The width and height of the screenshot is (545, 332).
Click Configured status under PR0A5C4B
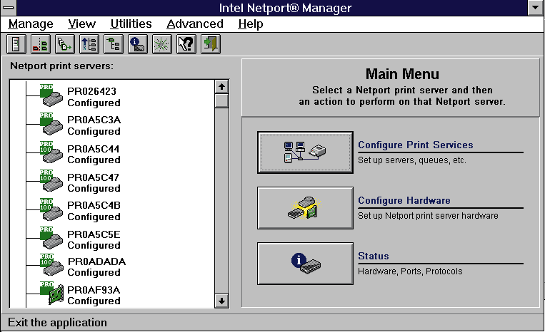94,217
